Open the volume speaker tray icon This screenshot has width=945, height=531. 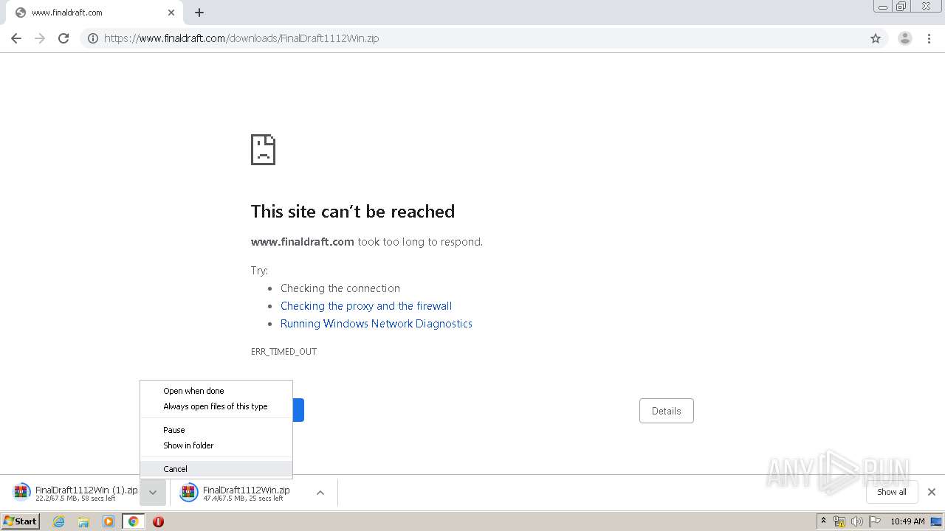856,521
